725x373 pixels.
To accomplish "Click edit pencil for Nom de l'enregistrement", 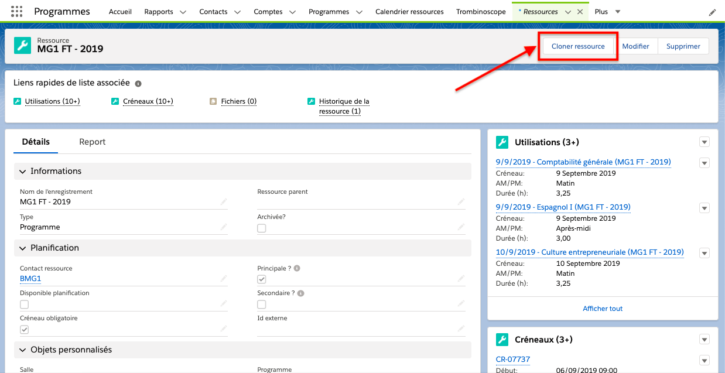I will (x=224, y=202).
